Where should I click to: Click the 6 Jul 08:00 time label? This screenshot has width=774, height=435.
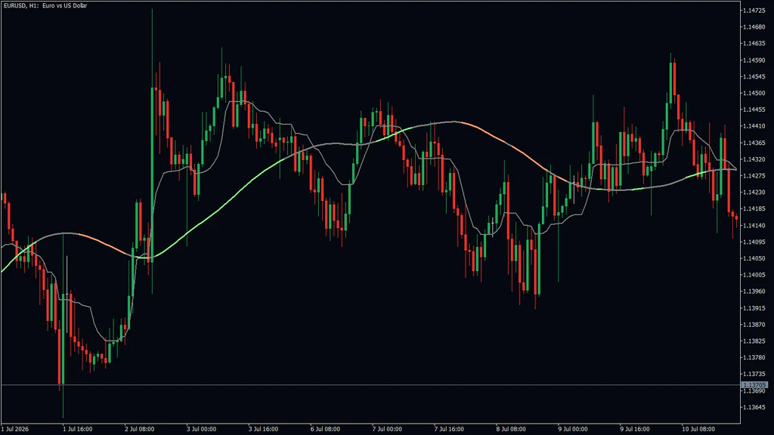tap(325, 429)
